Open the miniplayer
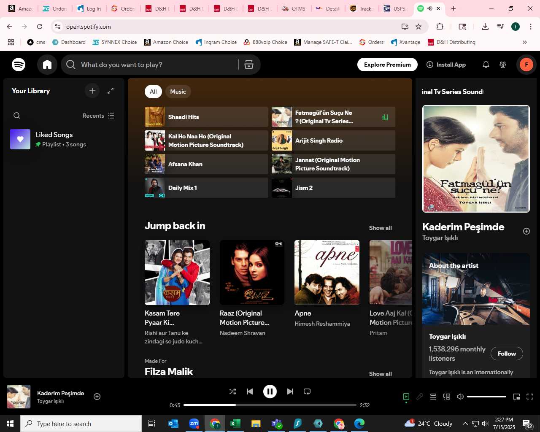This screenshot has width=540, height=432. click(516, 397)
